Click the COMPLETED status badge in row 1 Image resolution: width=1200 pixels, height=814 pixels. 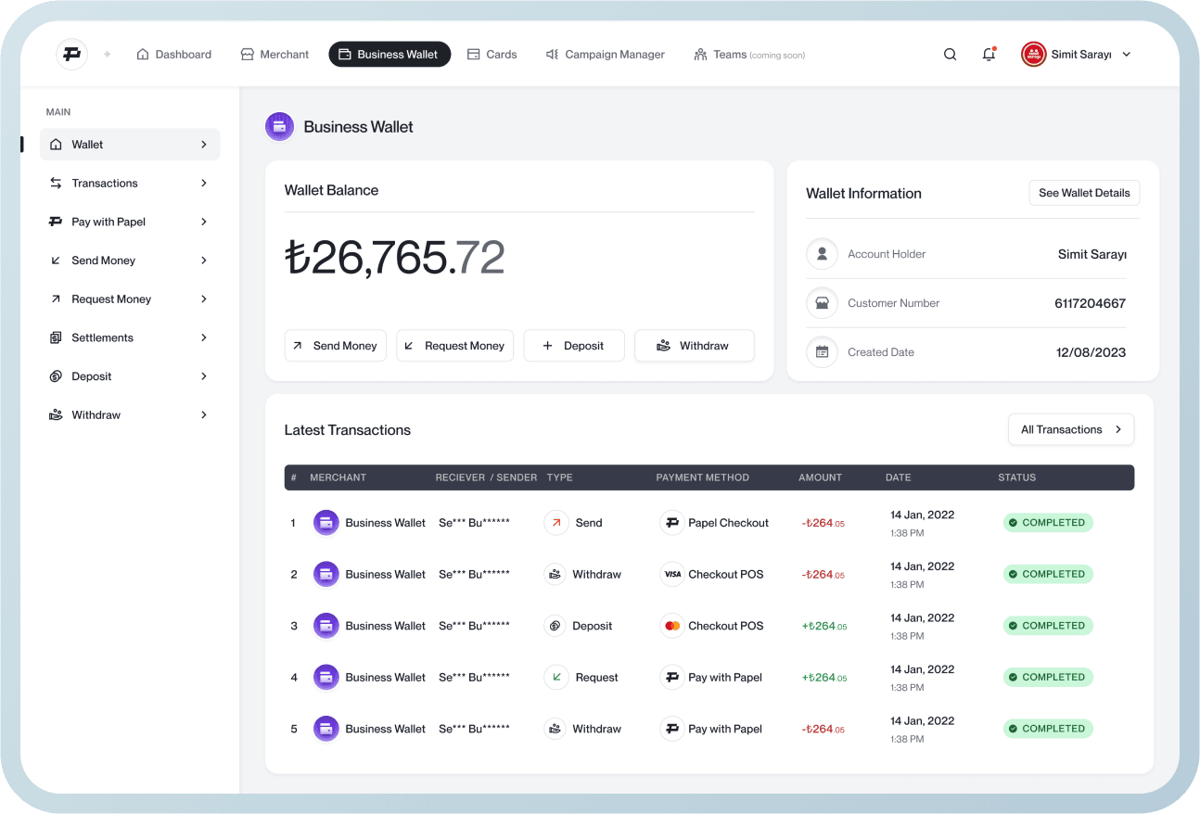tap(1048, 523)
